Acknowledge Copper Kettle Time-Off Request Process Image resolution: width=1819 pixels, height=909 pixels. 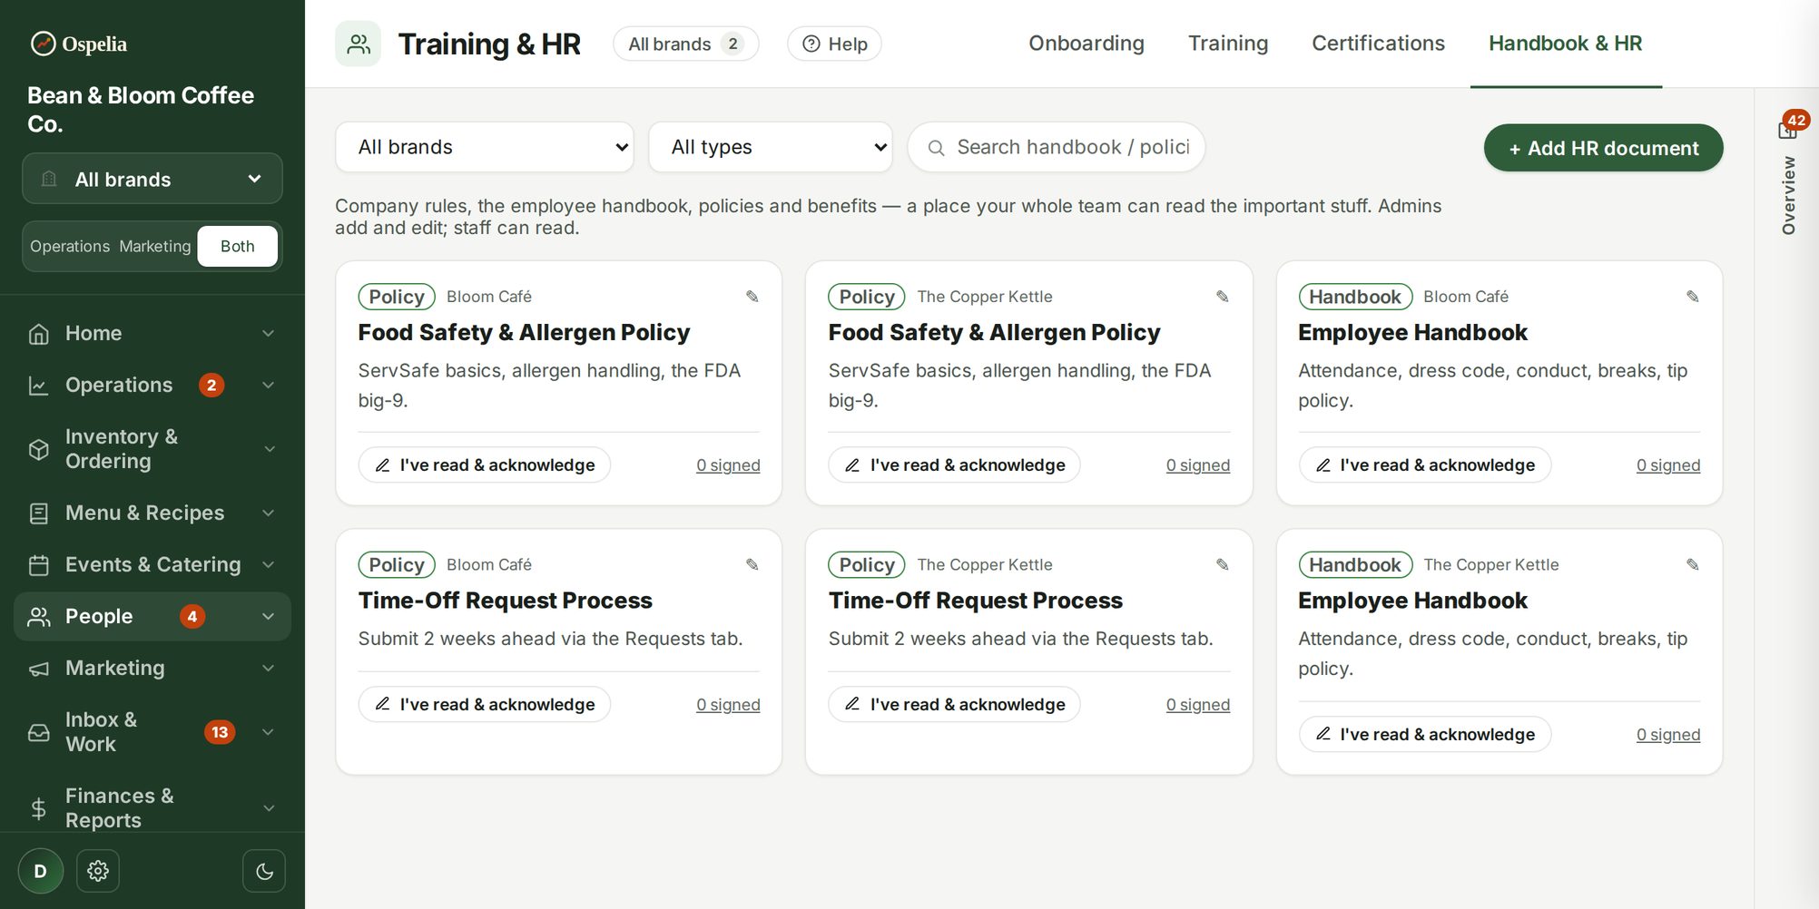pyautogui.click(x=955, y=705)
